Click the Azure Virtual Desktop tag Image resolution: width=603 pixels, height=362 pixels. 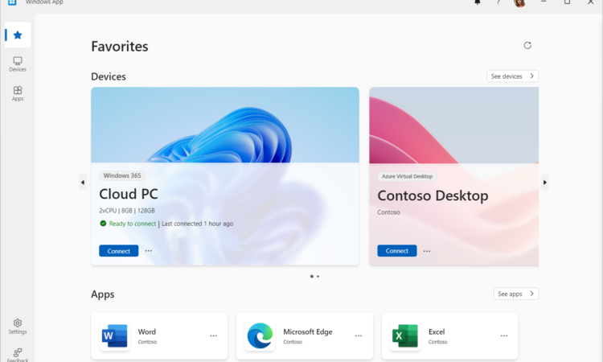[x=407, y=176]
